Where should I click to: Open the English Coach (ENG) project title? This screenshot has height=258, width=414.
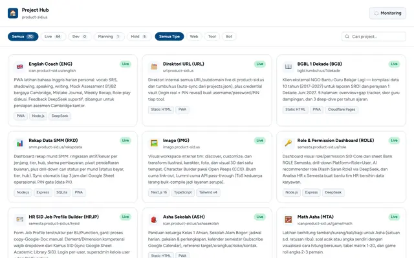pyautogui.click(x=50, y=64)
